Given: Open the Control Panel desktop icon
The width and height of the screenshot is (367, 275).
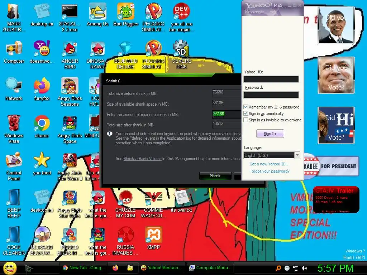Looking at the screenshot, I should pos(14,167).
